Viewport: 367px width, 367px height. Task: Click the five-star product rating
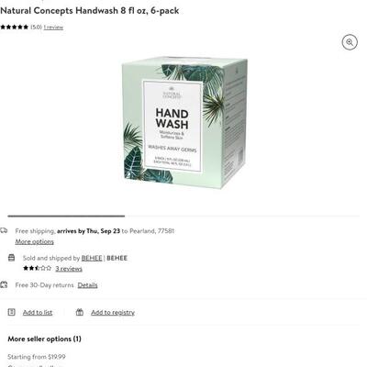tap(15, 27)
